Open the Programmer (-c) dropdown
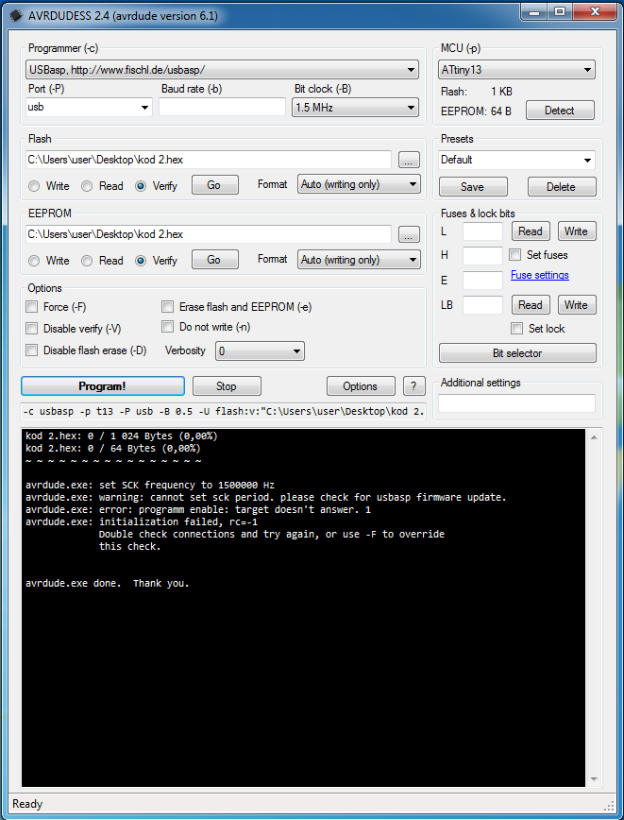The image size is (624, 820). (222, 70)
